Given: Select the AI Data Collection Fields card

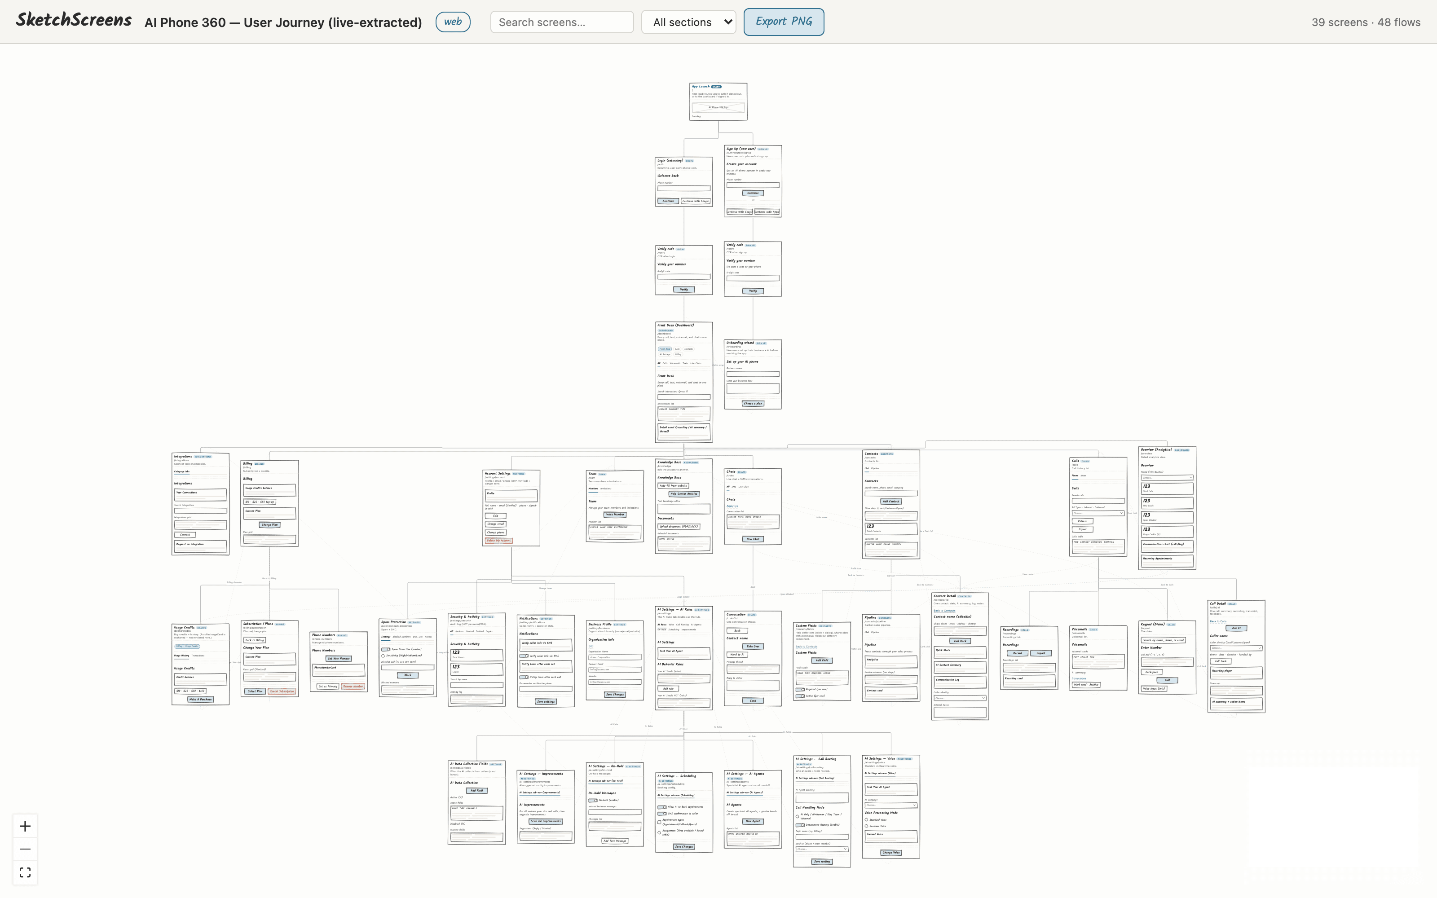Looking at the screenshot, I should (x=477, y=803).
